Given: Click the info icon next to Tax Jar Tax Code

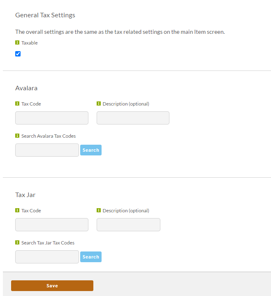Looking at the screenshot, I should 17,210.
